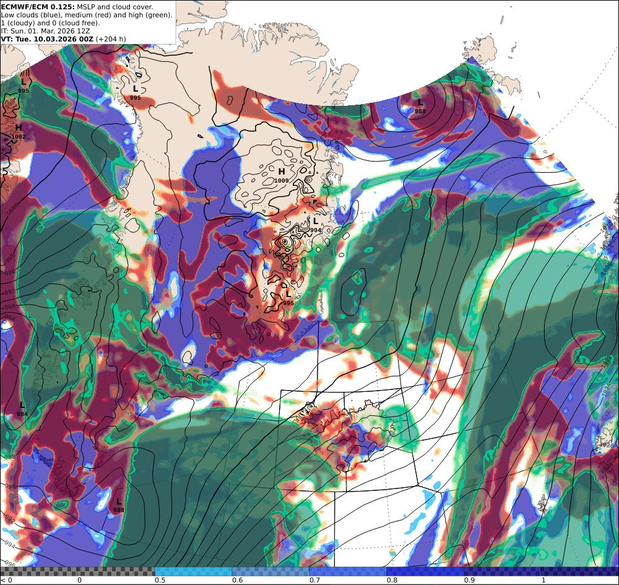Click the 'L 995' marker directly south of L 994

coord(288,298)
